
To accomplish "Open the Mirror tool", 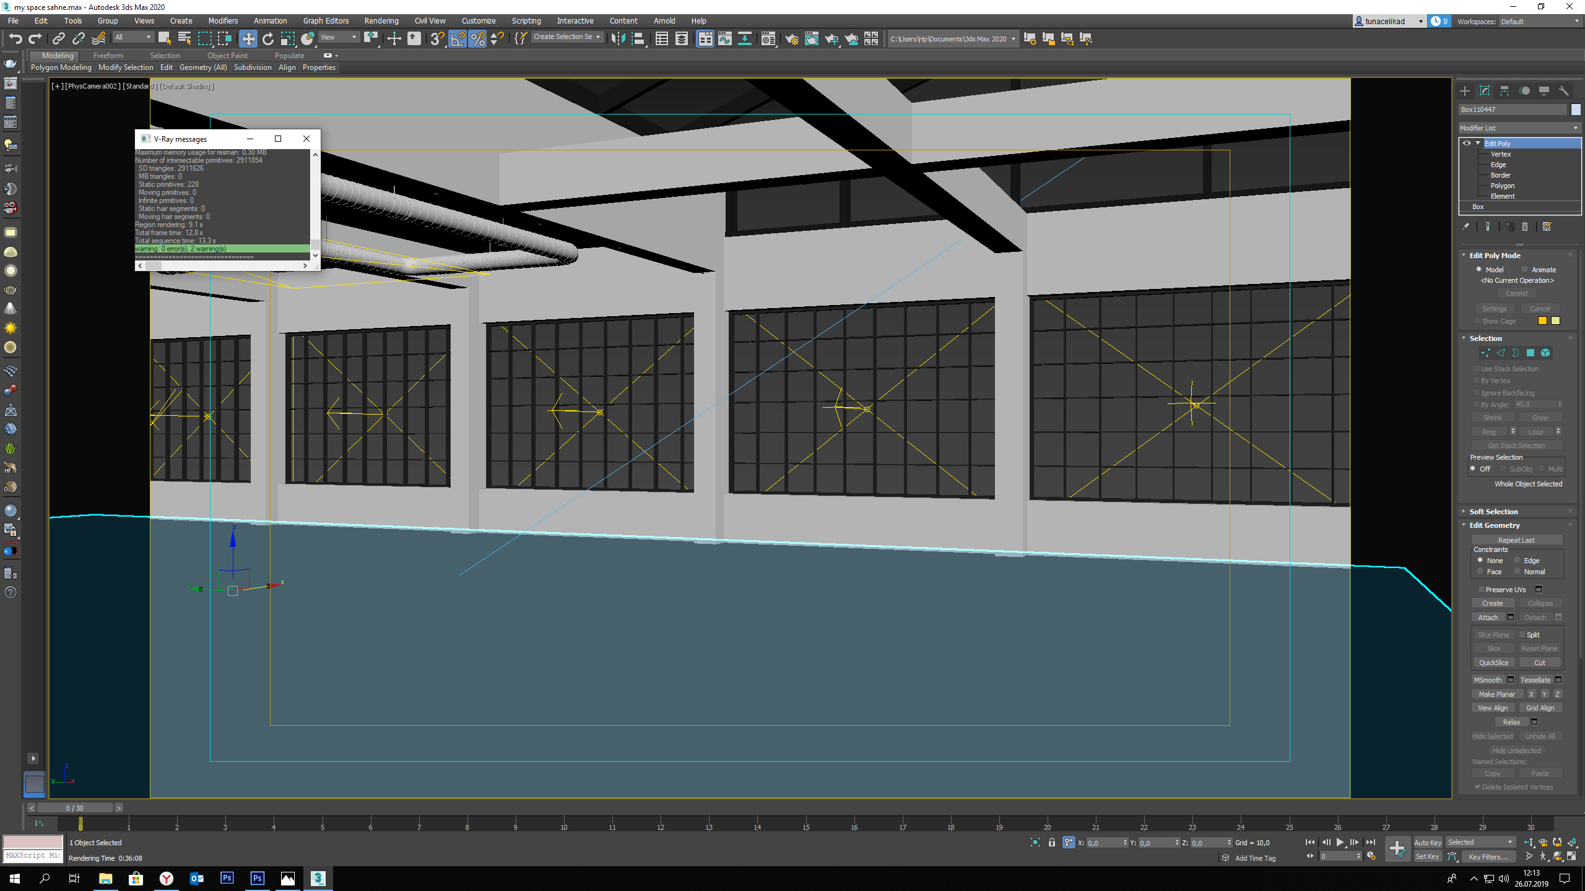I will click(x=617, y=39).
